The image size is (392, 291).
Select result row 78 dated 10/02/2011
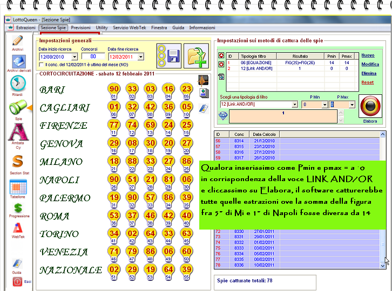pos(297,265)
